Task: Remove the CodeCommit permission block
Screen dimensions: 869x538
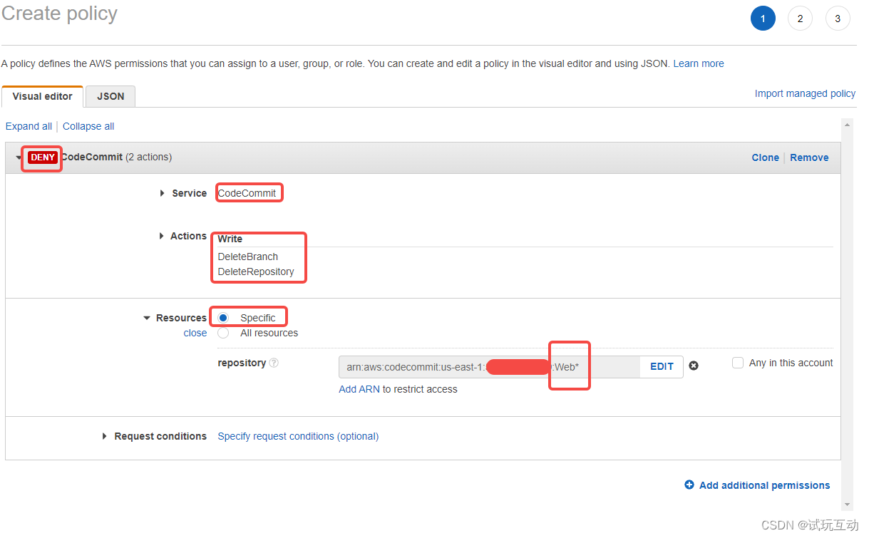Action: [x=809, y=157]
